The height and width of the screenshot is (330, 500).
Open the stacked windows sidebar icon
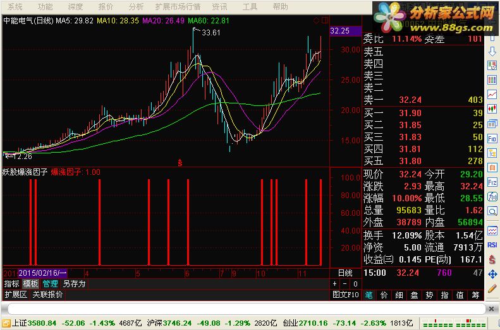click(x=492, y=124)
